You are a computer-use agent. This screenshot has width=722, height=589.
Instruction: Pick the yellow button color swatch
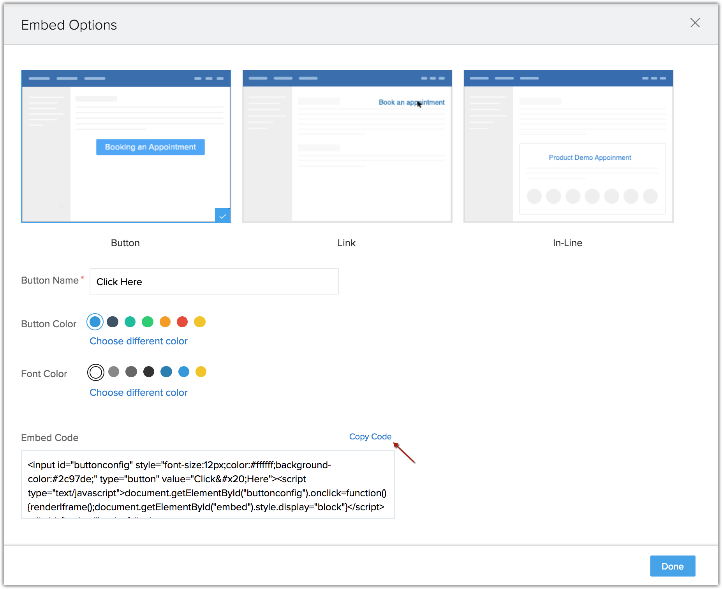point(200,322)
